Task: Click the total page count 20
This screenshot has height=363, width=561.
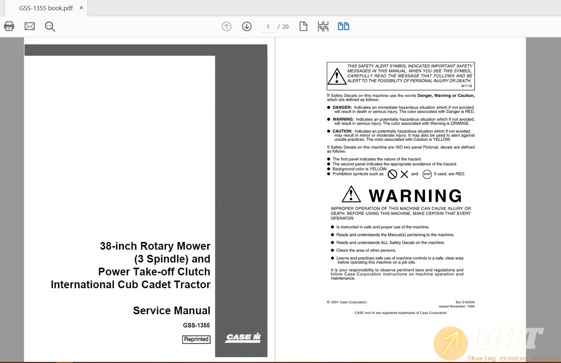Action: pos(286,27)
